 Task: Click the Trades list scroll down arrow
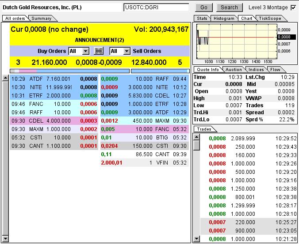197,239
